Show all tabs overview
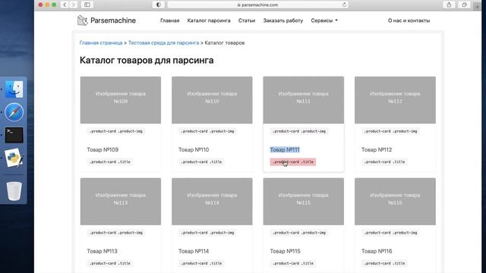This screenshot has height=273, width=486. click(x=464, y=5)
